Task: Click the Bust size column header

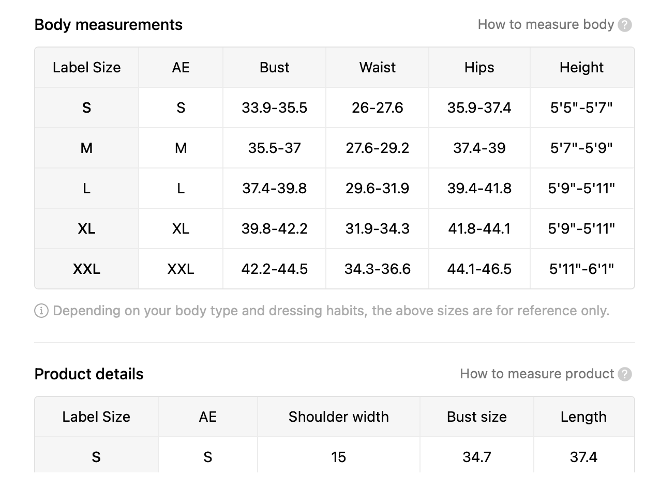Action: point(477,417)
